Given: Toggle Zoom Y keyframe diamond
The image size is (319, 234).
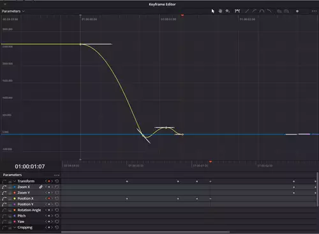Looking at the screenshot, I should (48, 193).
